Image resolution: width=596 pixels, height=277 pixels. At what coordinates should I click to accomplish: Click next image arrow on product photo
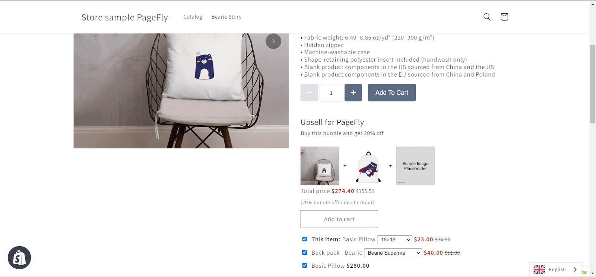[273, 41]
